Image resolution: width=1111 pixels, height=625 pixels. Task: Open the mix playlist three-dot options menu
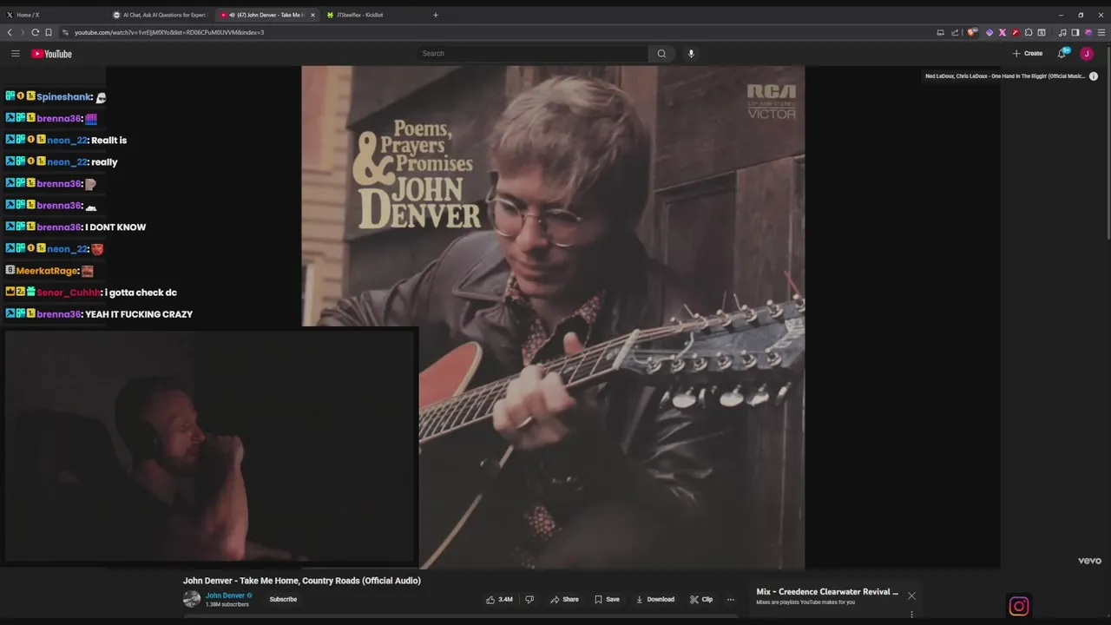[x=911, y=615]
